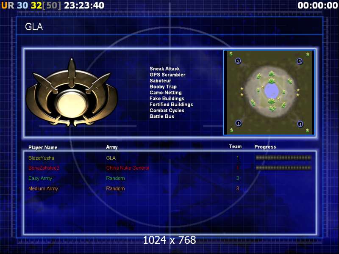Click the dollar supply icon beside start position 1
339x254 pixels.
pos(231,130)
